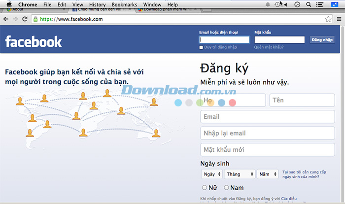This screenshot has height=204, width=345.
Task: Tick the Duy trì đăng nhập checkbox
Action: (x=201, y=47)
